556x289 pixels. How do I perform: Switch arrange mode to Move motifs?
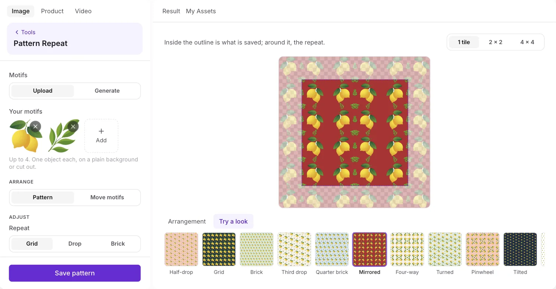pos(107,197)
